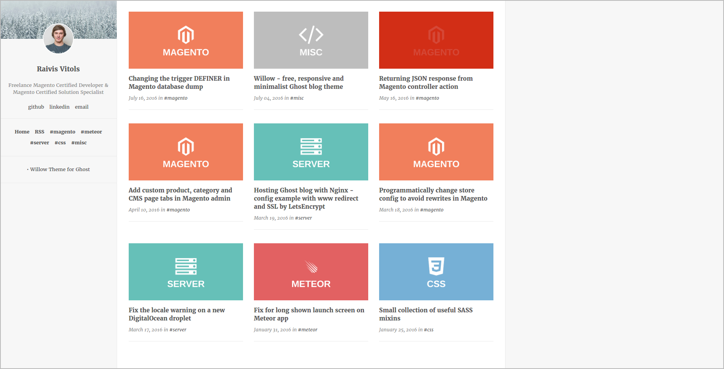Click METEOR label on red-pink card
Image resolution: width=724 pixels, height=369 pixels.
[311, 284]
